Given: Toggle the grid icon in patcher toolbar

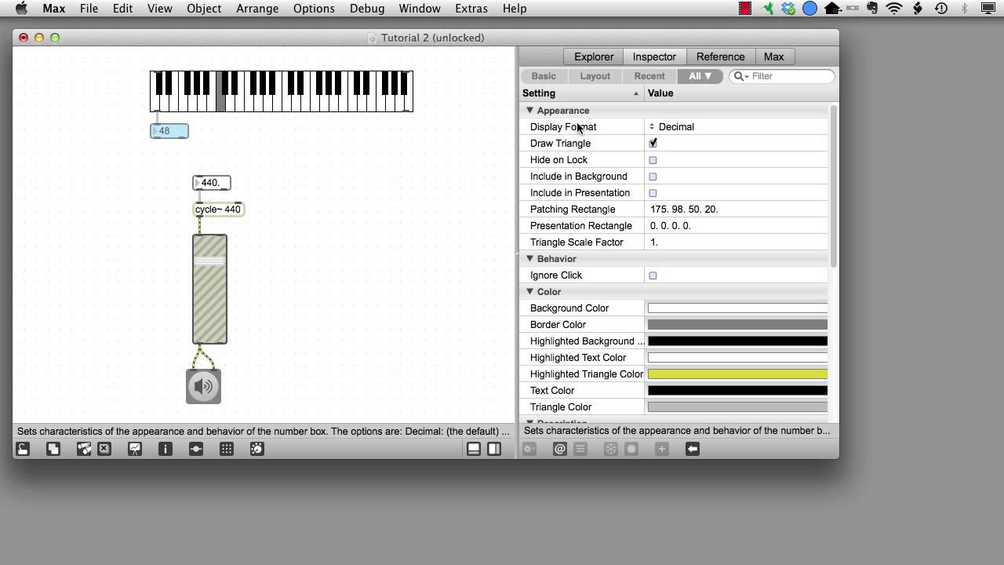Looking at the screenshot, I should point(227,449).
